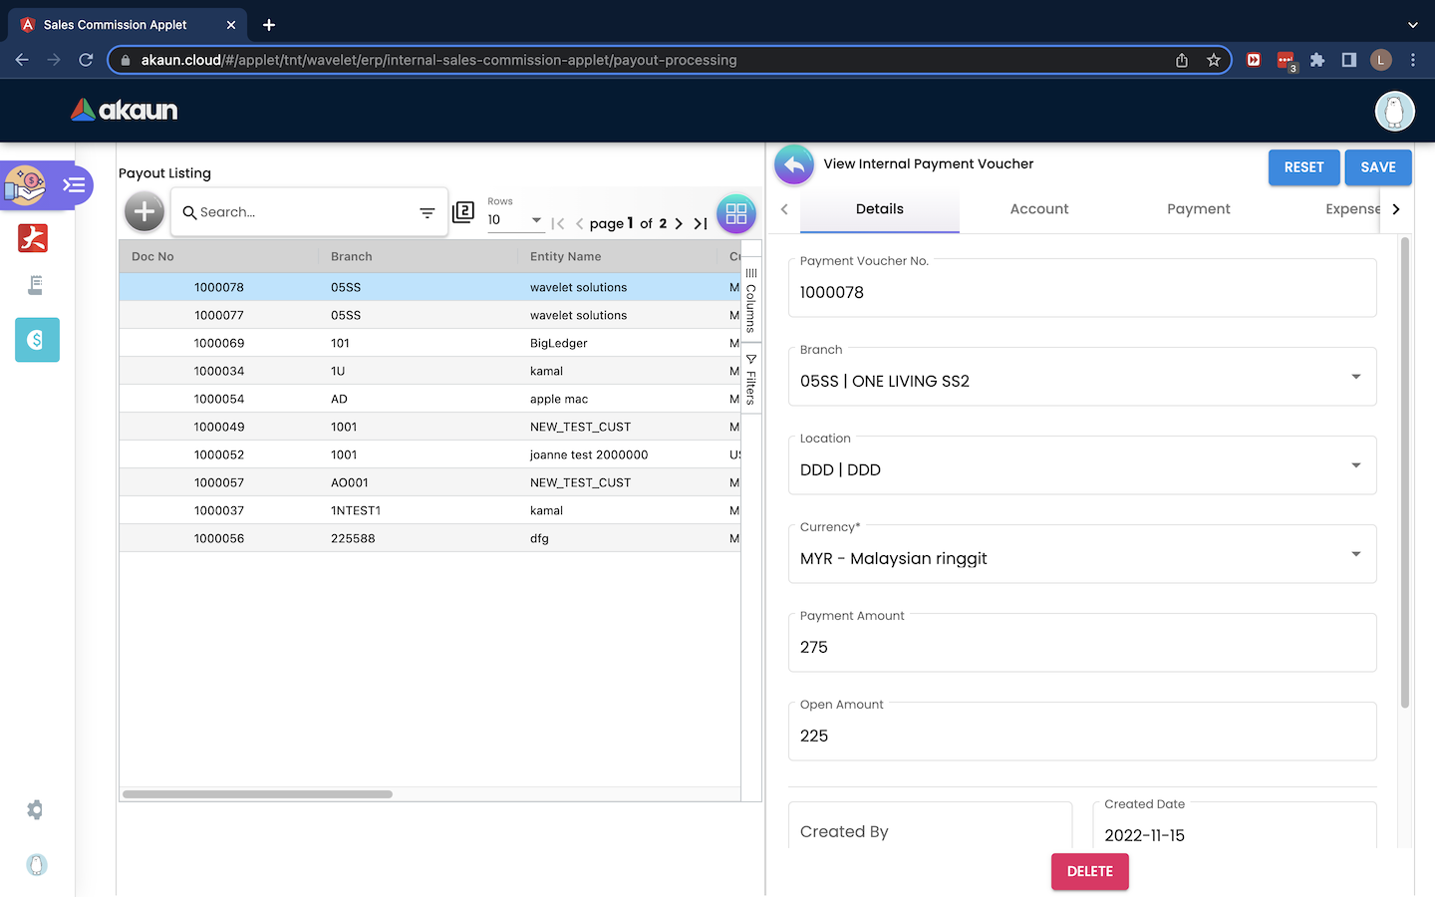Expand the Currency dropdown
Viewport: 1435px width, 897px height.
pos(1082,557)
